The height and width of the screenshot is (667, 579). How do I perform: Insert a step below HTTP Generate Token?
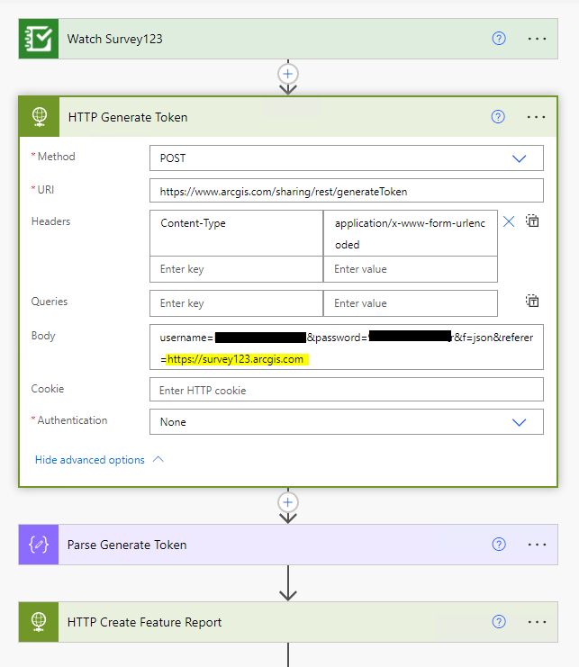(288, 502)
